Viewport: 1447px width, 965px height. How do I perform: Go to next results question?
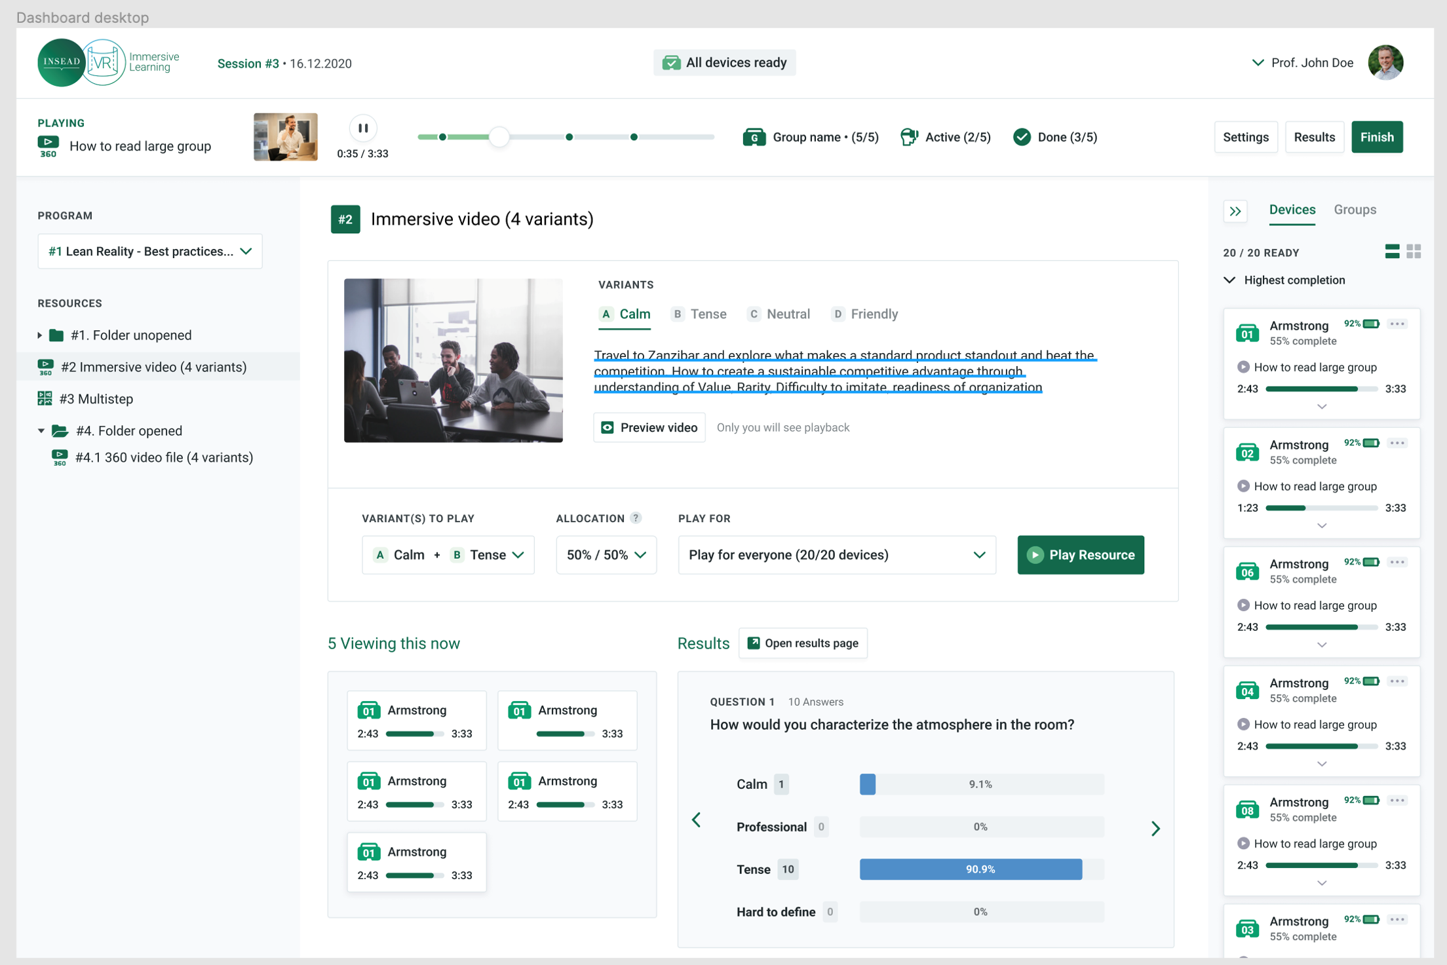click(x=1155, y=829)
